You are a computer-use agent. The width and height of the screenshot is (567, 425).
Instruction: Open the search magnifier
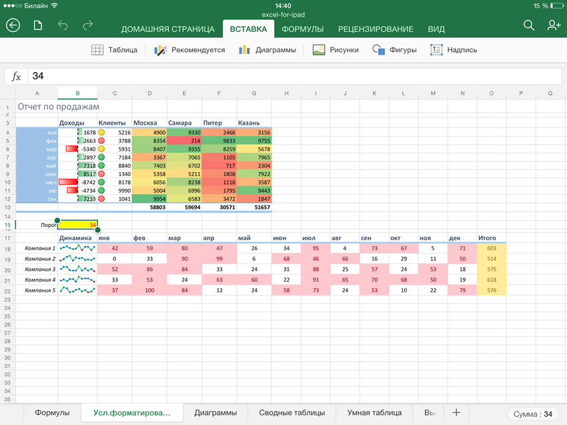(529, 25)
